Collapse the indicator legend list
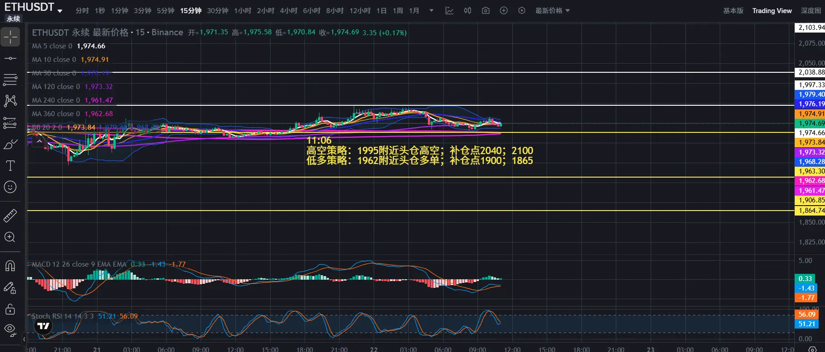The width and height of the screenshot is (825, 352). pyautogui.click(x=39, y=141)
